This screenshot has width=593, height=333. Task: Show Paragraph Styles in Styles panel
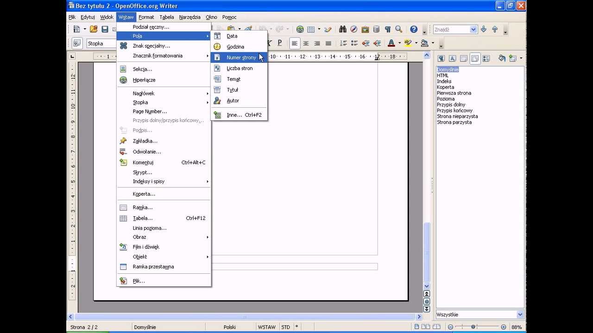441,58
